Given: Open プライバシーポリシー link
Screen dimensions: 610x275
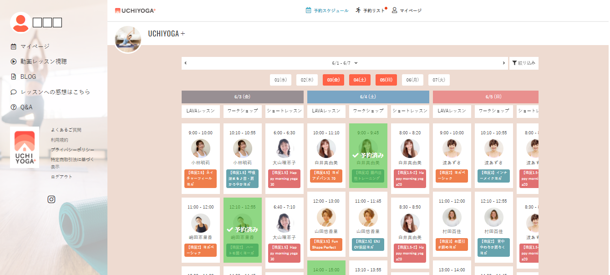Looking at the screenshot, I should 73,150.
